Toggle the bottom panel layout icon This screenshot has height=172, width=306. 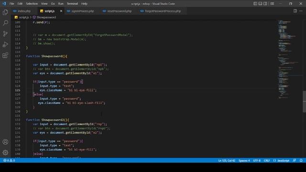click(x=260, y=3)
